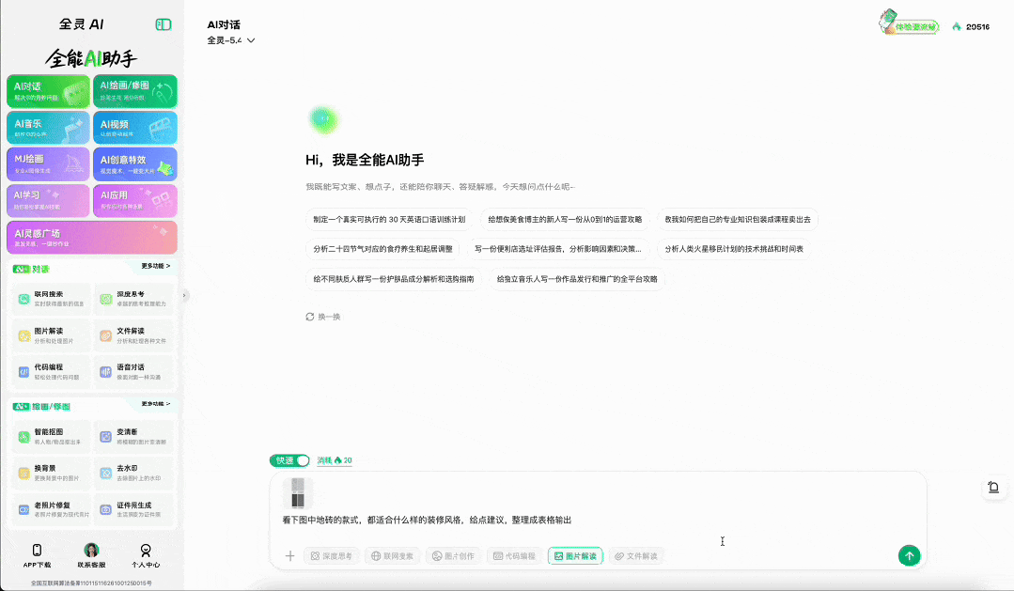Click the uploaded tile image thumbnail
Viewport: 1014px width, 591px height.
pyautogui.click(x=298, y=492)
